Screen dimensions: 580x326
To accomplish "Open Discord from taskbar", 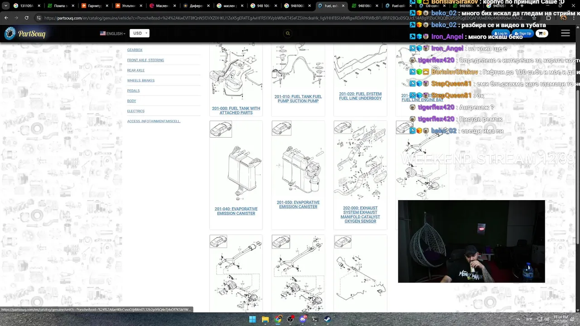I will [x=303, y=319].
